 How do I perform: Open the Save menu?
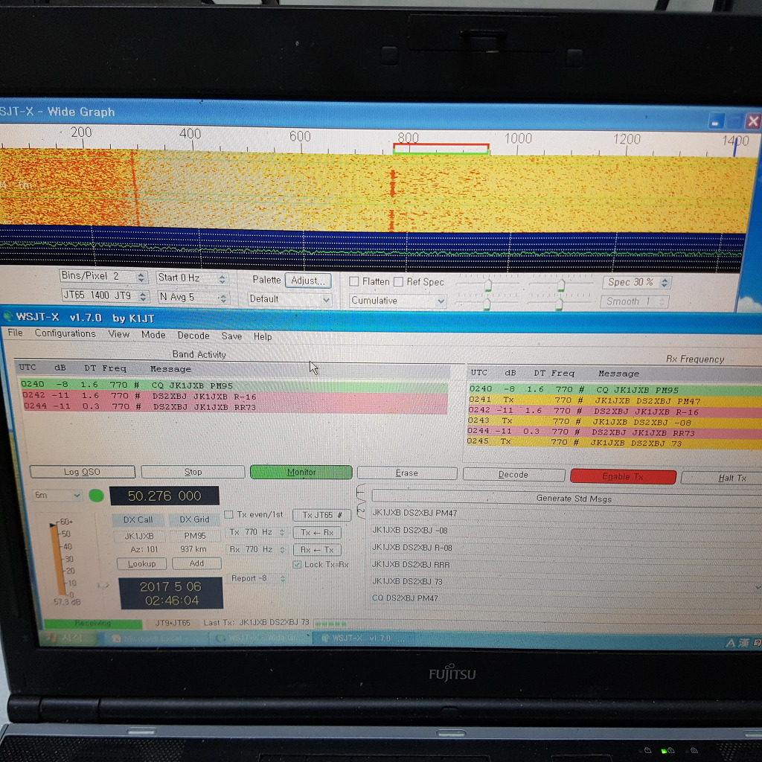click(231, 336)
